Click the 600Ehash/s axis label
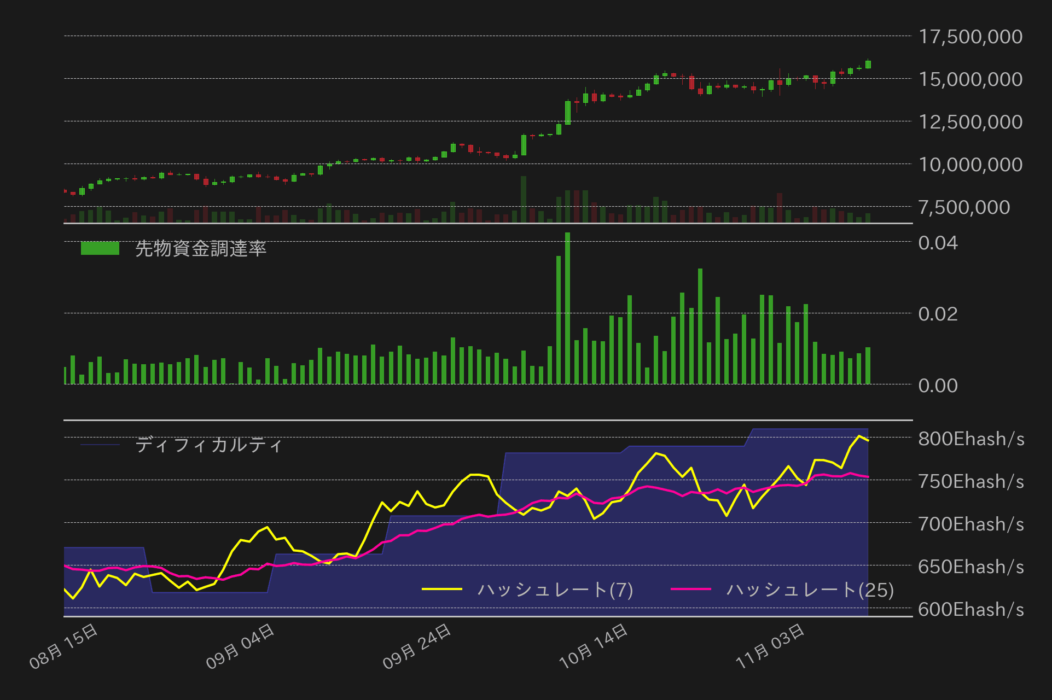Screen dimensions: 1052x700 [970, 609]
